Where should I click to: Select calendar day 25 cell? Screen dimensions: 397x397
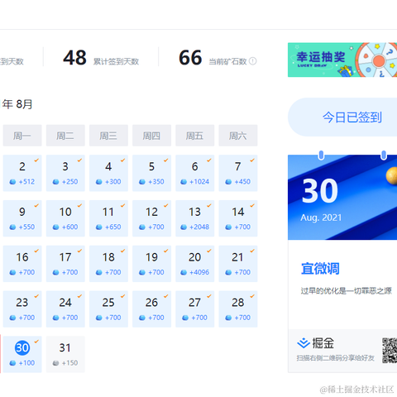pos(108,309)
